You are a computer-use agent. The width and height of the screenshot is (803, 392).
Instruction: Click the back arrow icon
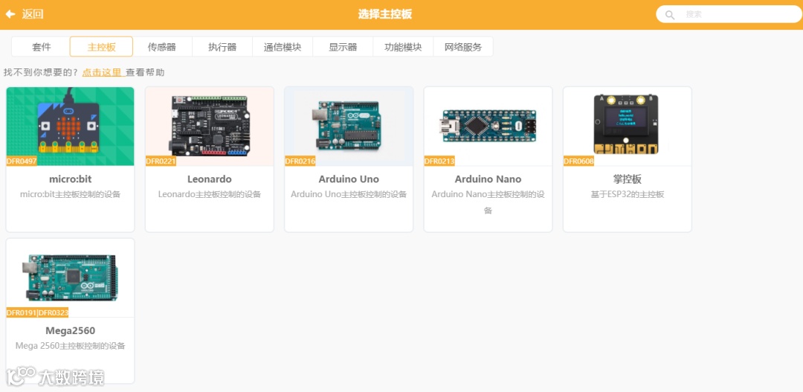pyautogui.click(x=10, y=14)
